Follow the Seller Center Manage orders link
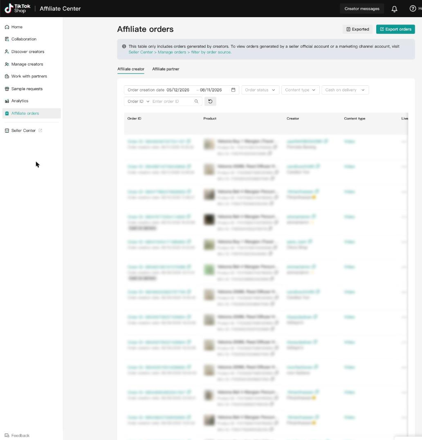The height and width of the screenshot is (440, 422). point(180,52)
